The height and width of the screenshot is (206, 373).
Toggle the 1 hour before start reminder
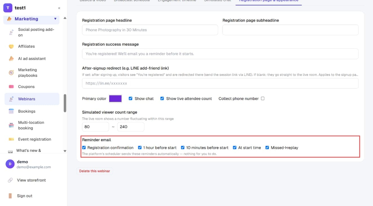(140, 148)
